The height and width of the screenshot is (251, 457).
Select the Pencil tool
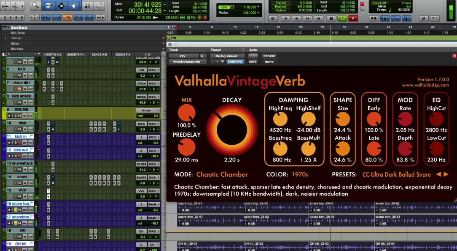(x=99, y=5)
